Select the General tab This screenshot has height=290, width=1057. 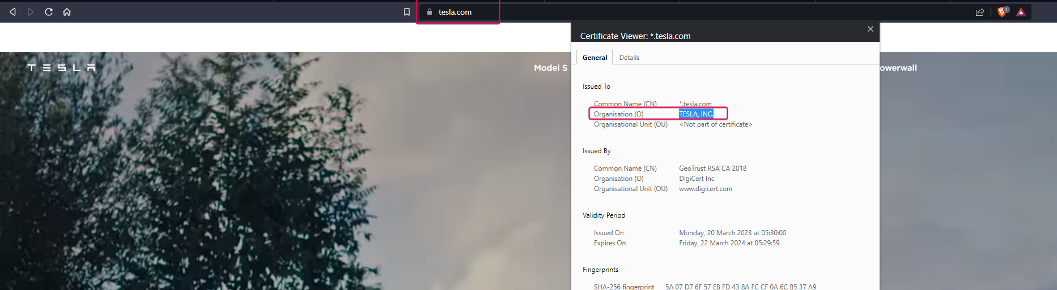click(x=595, y=58)
